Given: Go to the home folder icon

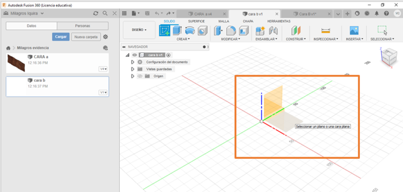Looking at the screenshot, I should (8, 48).
